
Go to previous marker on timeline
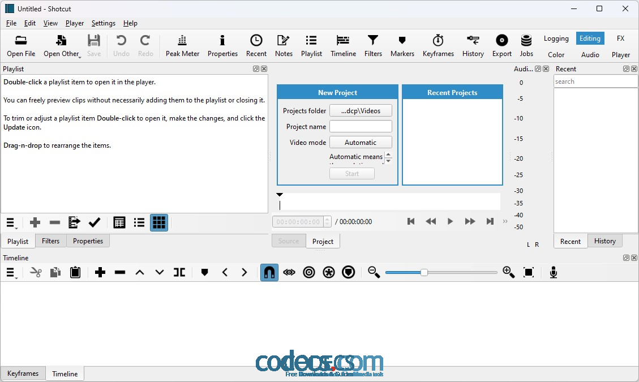(x=225, y=272)
